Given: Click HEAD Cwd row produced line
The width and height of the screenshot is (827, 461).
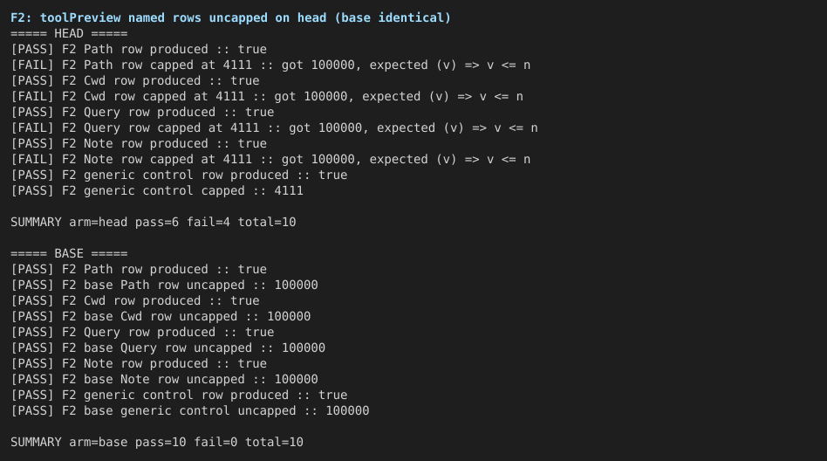Looking at the screenshot, I should [x=135, y=81].
